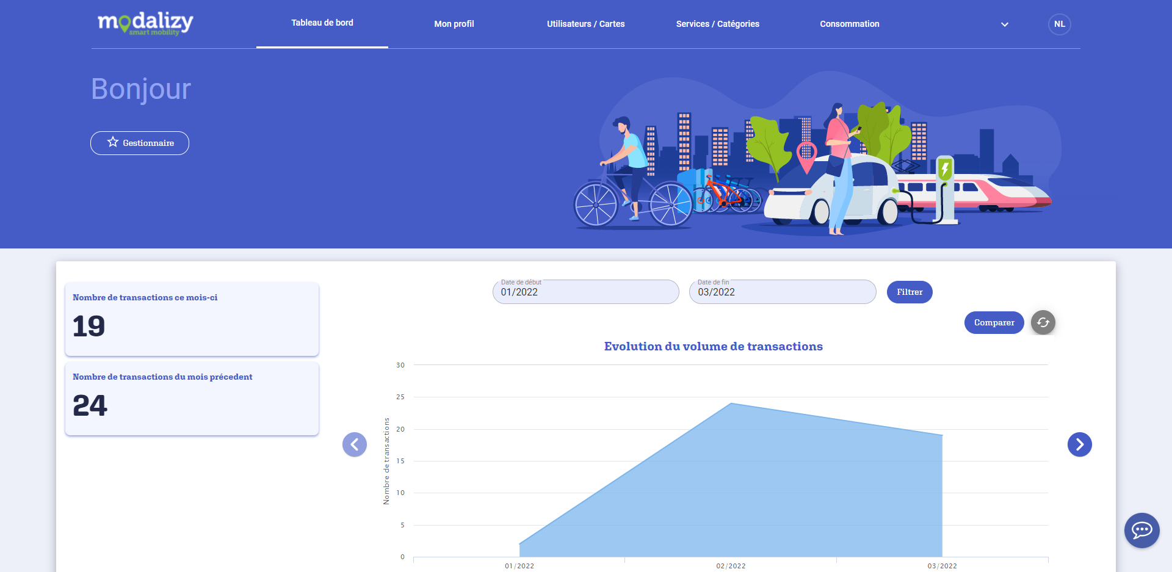The height and width of the screenshot is (572, 1172).
Task: Go to the Consommation page
Action: [x=849, y=24]
